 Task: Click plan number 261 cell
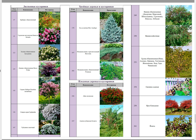click(135, 126)
